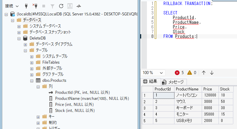Select ProductId (PK, int) column
The height and width of the screenshot is (129, 237).
coord(82,92)
